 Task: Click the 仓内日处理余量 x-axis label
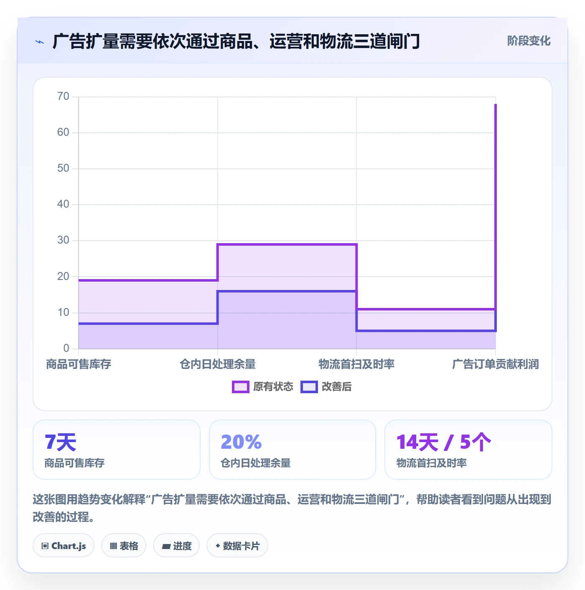[218, 364]
